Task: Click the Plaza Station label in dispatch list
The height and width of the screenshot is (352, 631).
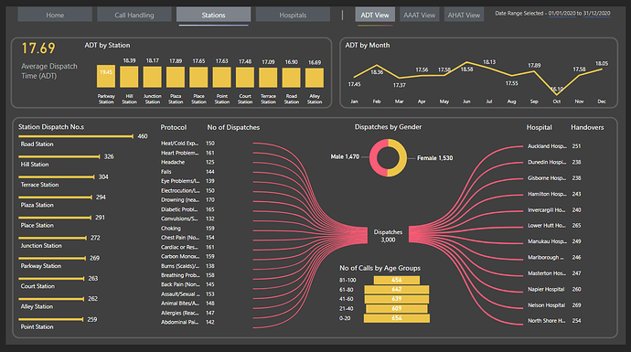Action: click(x=37, y=205)
